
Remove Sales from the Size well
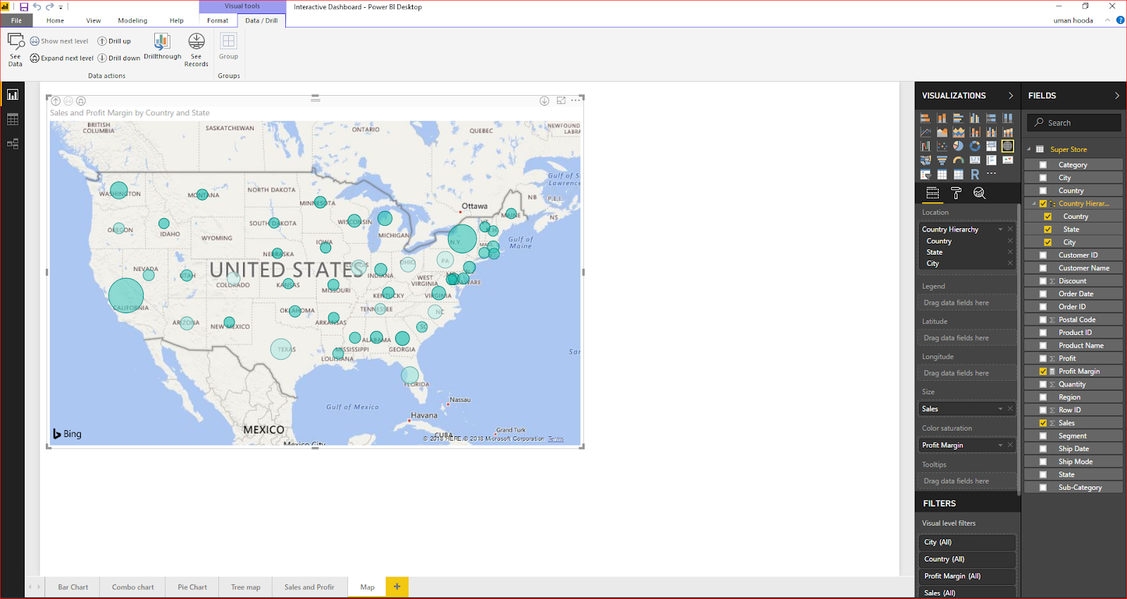(x=1010, y=409)
